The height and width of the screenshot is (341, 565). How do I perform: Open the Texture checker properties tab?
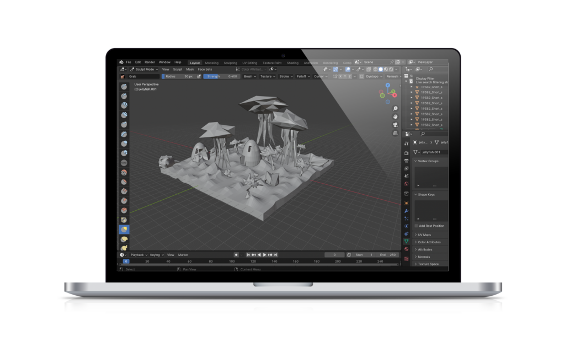coord(407,258)
